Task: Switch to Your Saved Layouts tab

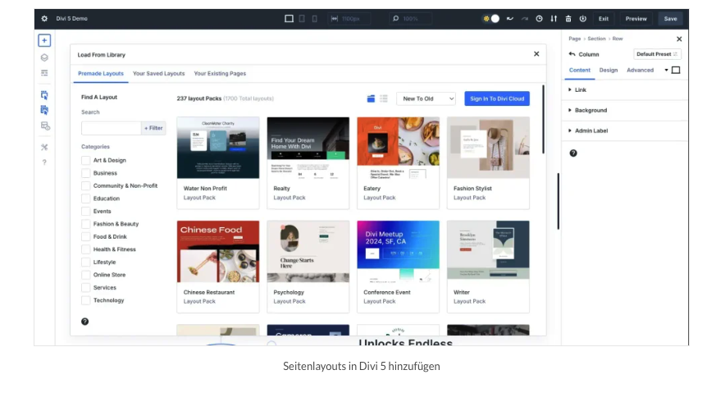Action: tap(159, 73)
